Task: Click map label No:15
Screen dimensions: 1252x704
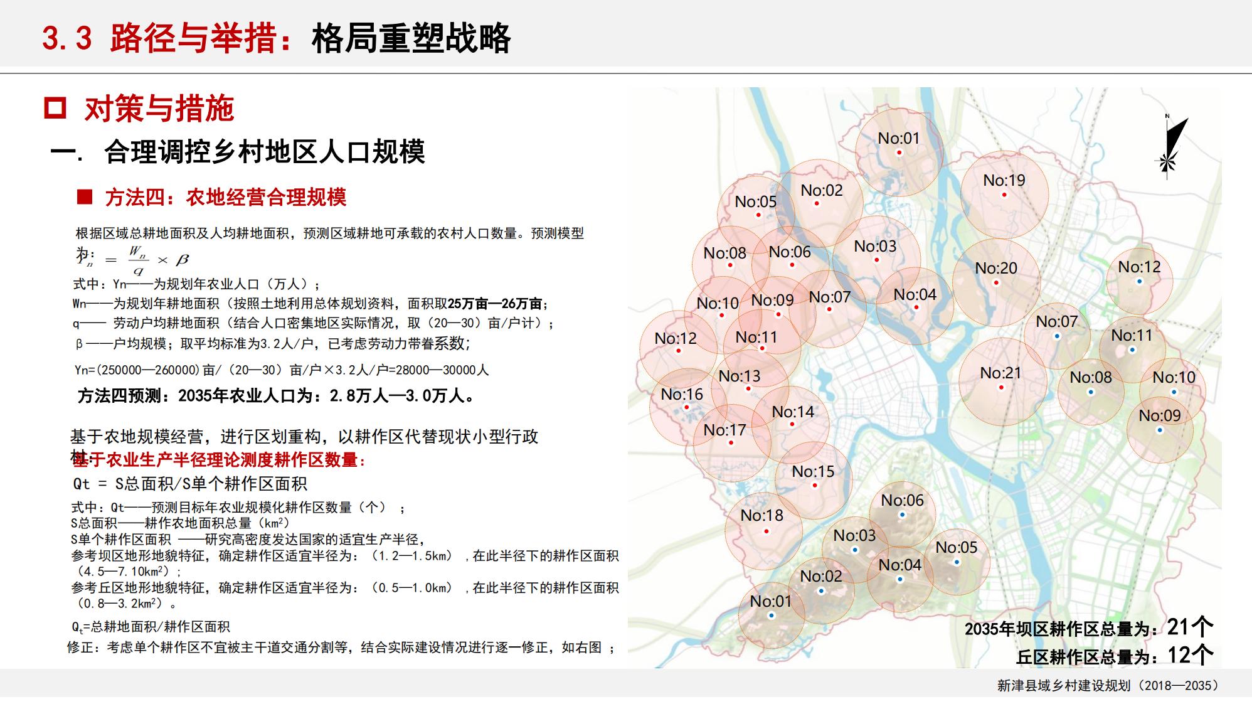Action: coord(813,471)
